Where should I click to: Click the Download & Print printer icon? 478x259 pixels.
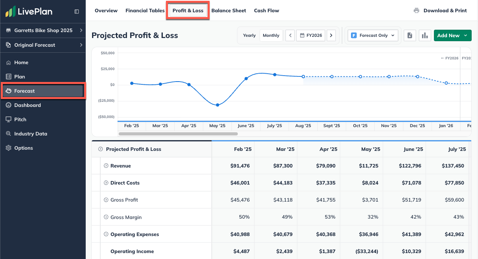coord(416,11)
